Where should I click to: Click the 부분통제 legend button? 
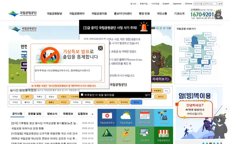157,91
